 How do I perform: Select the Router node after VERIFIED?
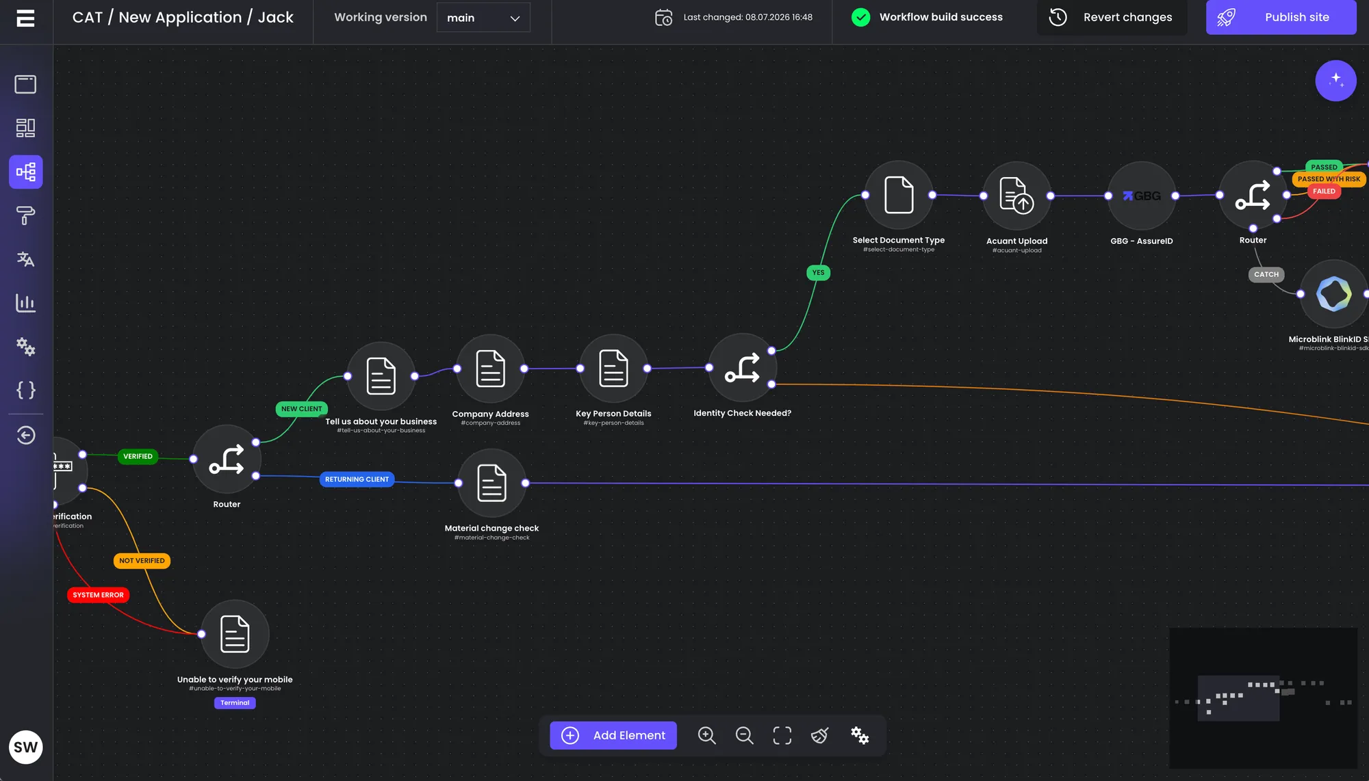pyautogui.click(x=227, y=459)
